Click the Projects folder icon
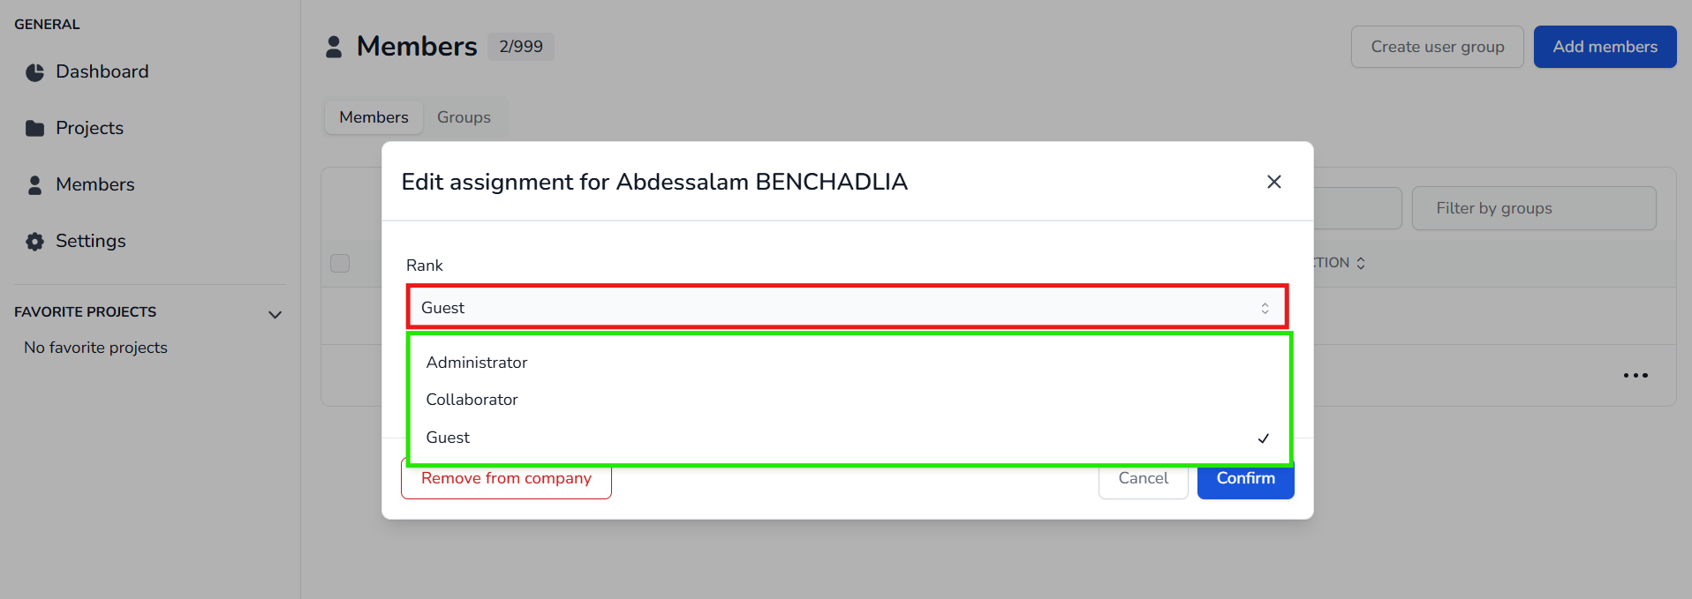The height and width of the screenshot is (599, 1692). (34, 129)
